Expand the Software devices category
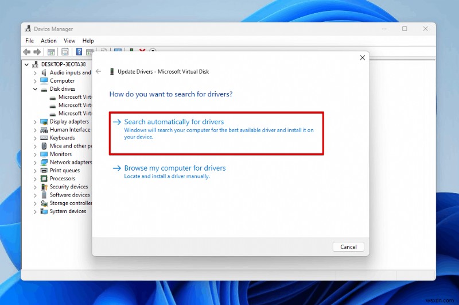 coord(35,195)
